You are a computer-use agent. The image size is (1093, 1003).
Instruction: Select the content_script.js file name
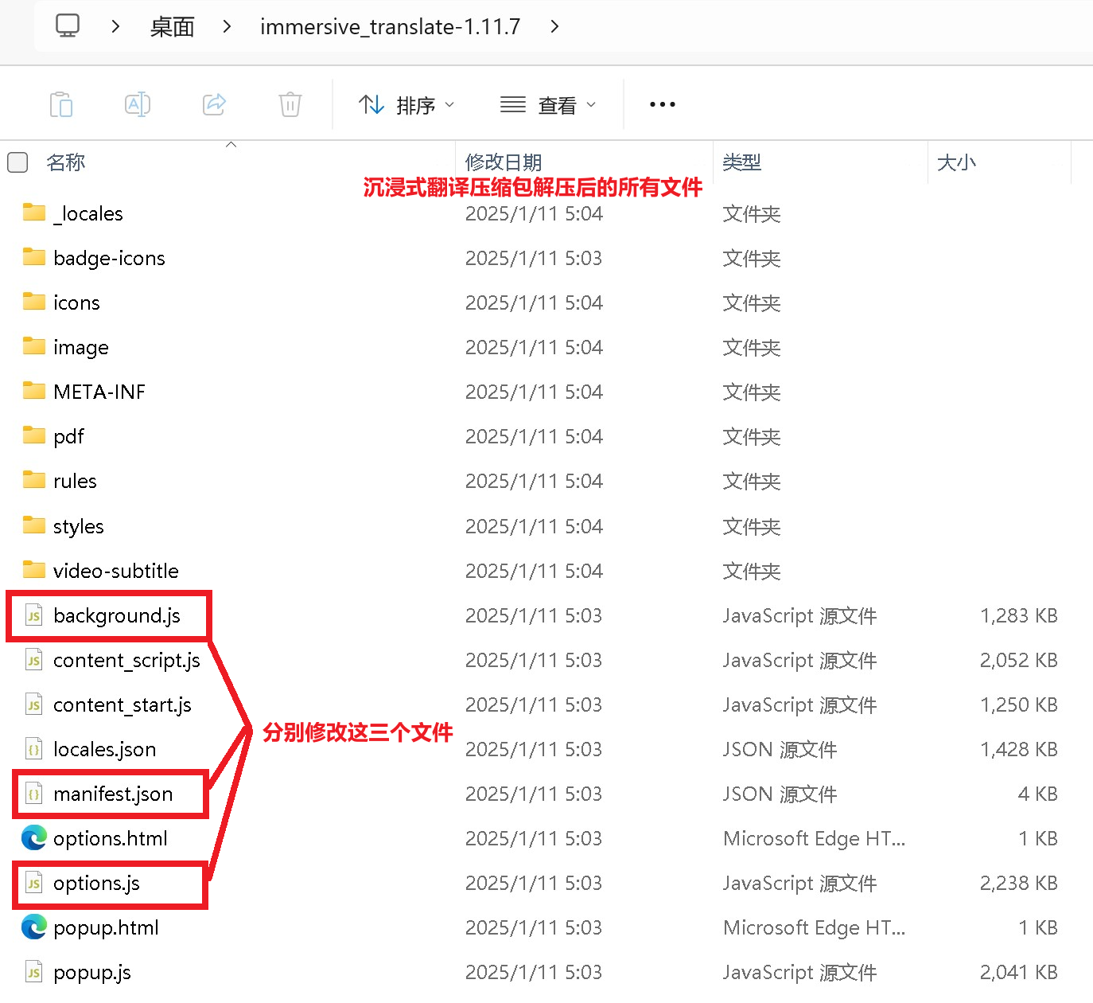point(127,661)
